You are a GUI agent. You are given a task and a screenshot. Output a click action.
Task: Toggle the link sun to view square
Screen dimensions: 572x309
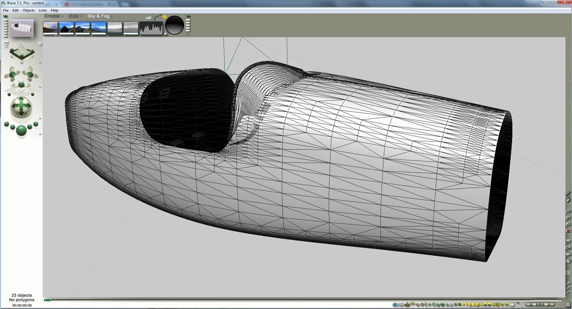[x=166, y=34]
